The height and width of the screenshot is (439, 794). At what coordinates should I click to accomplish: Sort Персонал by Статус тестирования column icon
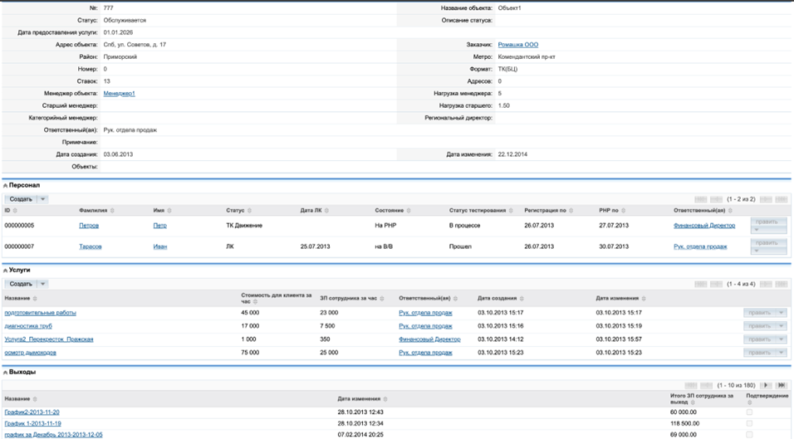click(510, 211)
